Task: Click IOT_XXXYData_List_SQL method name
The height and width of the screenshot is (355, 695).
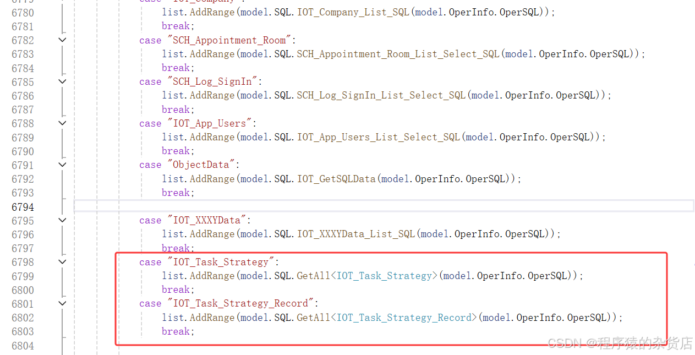Action: pos(356,234)
